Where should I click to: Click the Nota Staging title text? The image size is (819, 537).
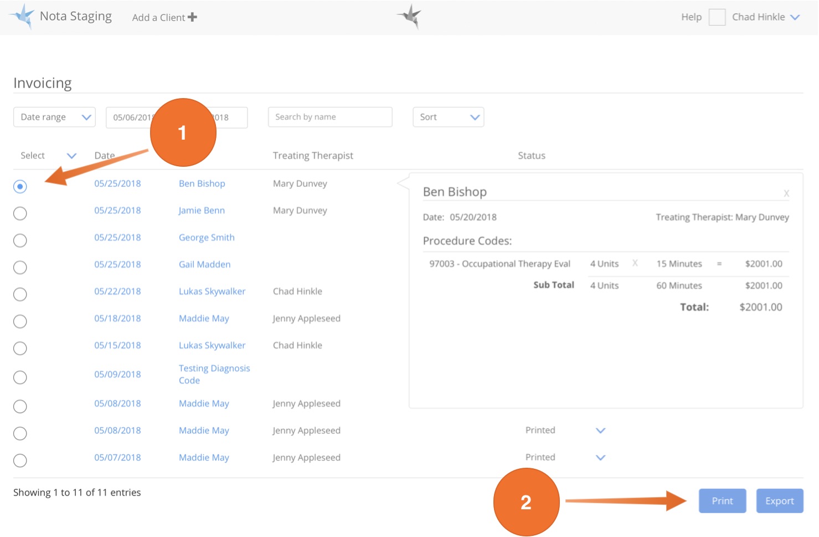[76, 16]
